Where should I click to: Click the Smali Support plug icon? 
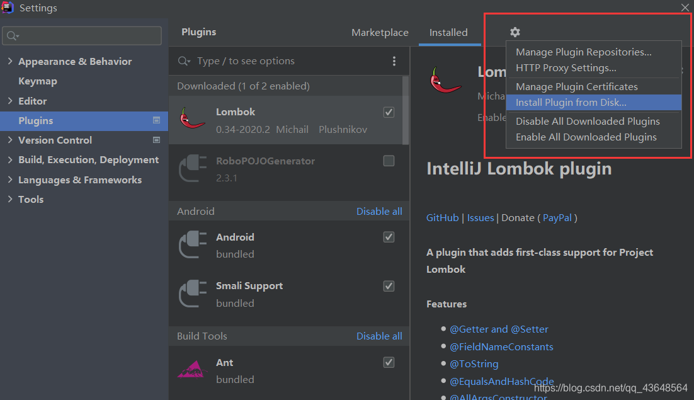tap(193, 294)
